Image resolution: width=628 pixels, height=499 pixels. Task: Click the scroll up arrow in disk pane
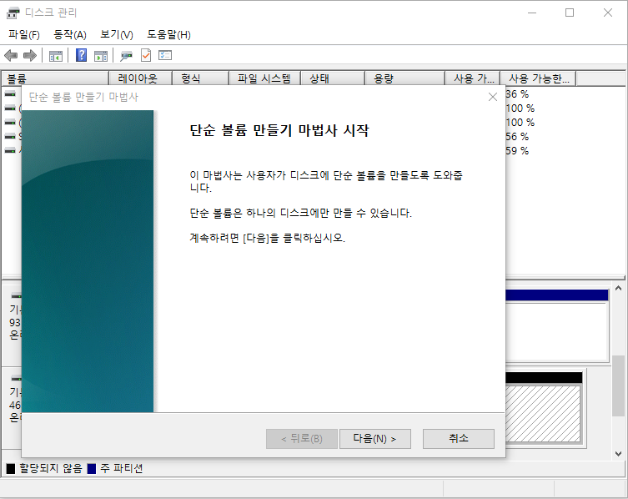(x=618, y=288)
